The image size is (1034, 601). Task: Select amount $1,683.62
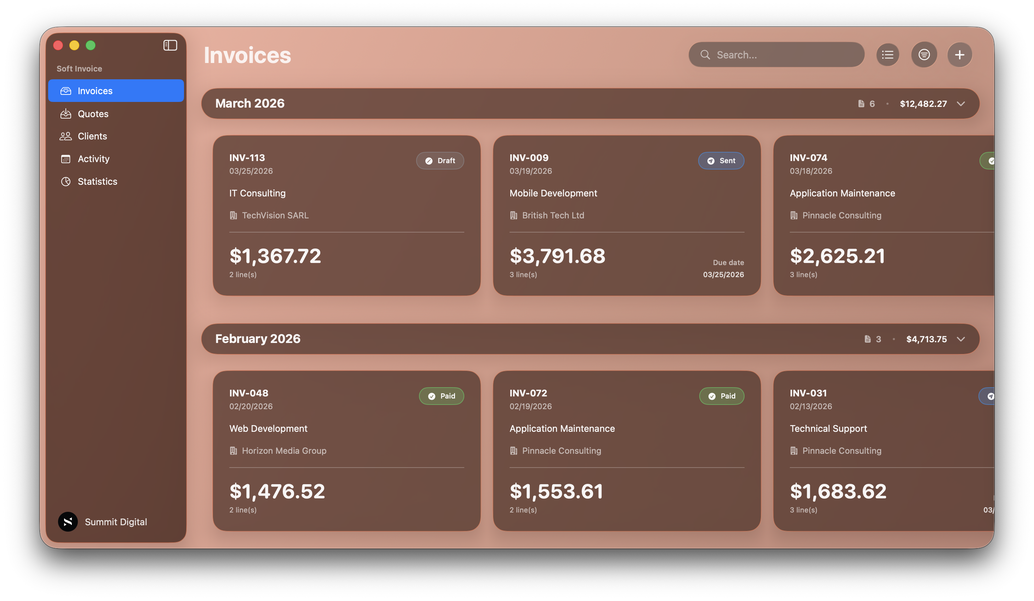[x=838, y=491]
